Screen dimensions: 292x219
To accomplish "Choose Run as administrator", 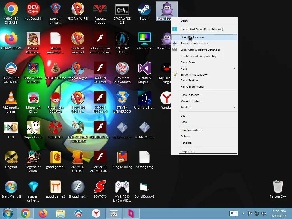I will pos(204,44).
